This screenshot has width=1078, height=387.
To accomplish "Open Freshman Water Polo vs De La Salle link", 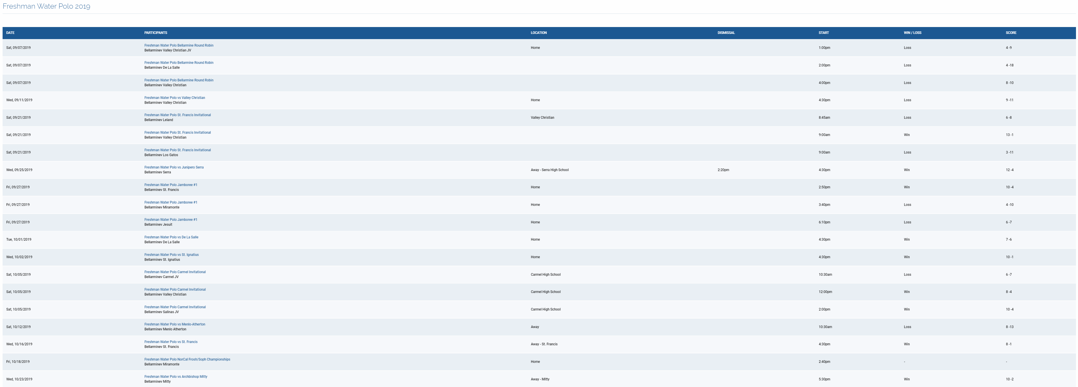I will 171,237.
